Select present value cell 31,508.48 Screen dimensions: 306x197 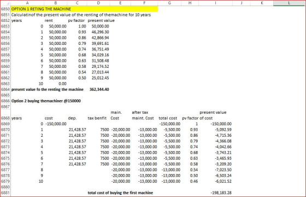point(100,61)
